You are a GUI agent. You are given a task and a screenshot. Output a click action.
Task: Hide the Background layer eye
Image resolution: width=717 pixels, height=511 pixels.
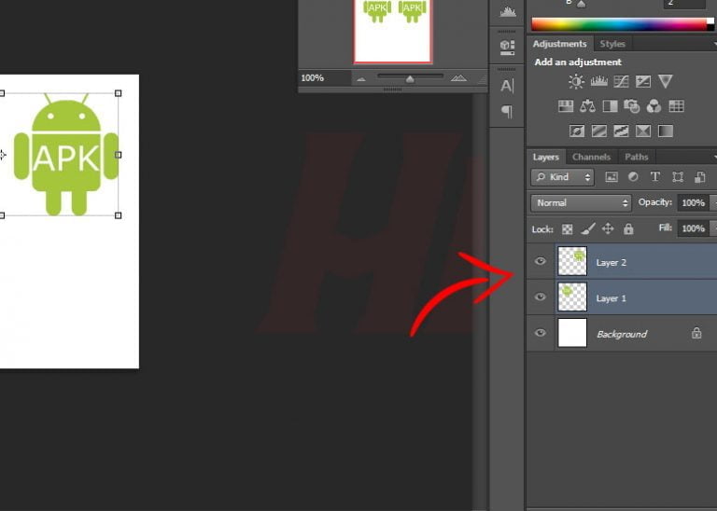[x=540, y=333]
